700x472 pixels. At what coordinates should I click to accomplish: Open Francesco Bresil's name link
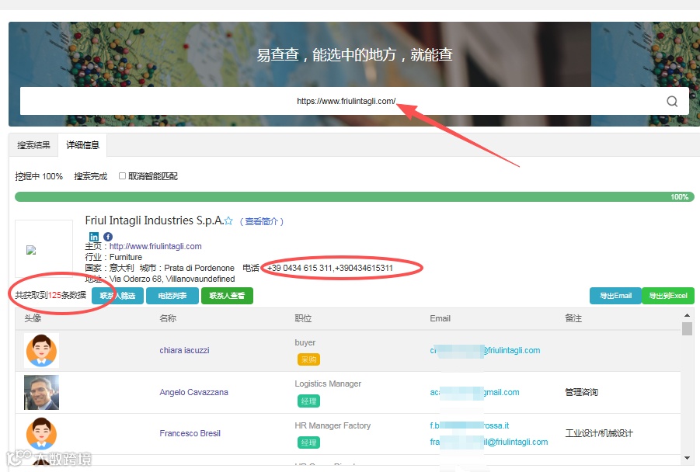click(x=190, y=434)
